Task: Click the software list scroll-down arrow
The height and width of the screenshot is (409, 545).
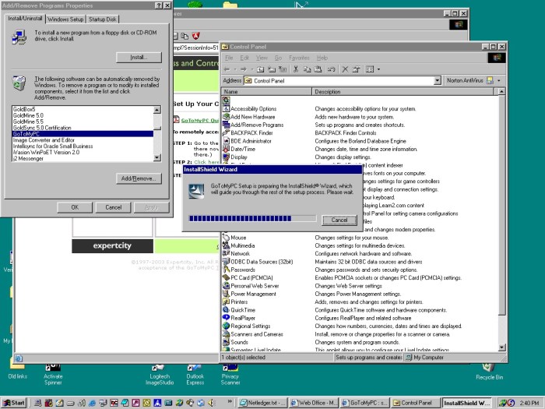Action: [157, 157]
